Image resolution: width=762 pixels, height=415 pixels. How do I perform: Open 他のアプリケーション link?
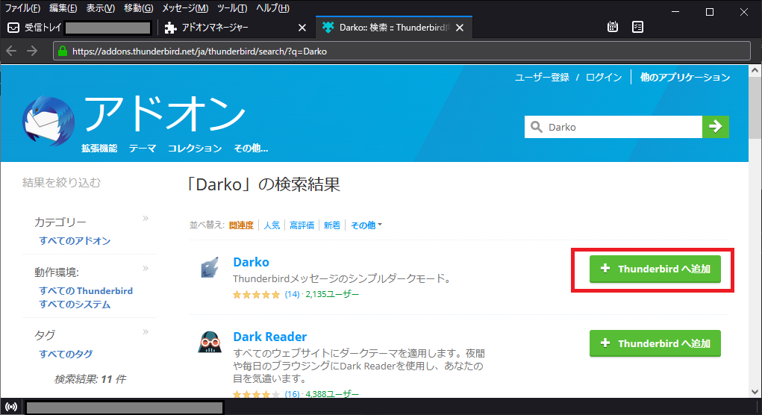(x=684, y=78)
